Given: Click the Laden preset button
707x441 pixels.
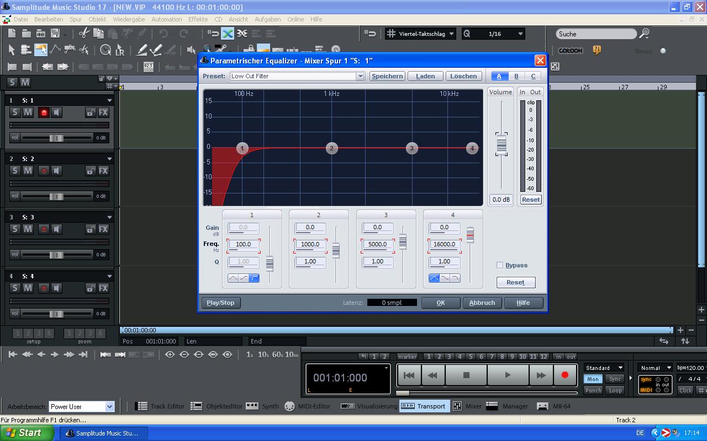Looking at the screenshot, I should [x=425, y=76].
